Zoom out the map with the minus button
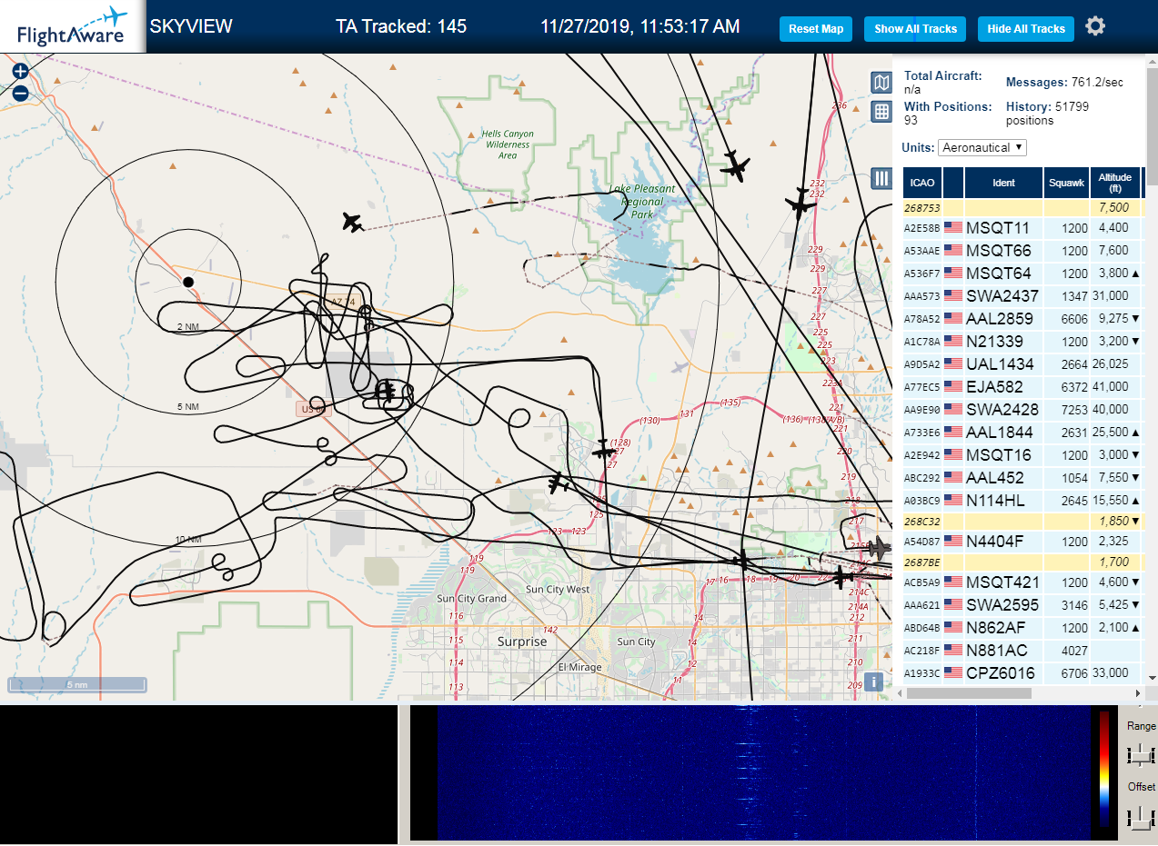The image size is (1158, 846). click(20, 93)
